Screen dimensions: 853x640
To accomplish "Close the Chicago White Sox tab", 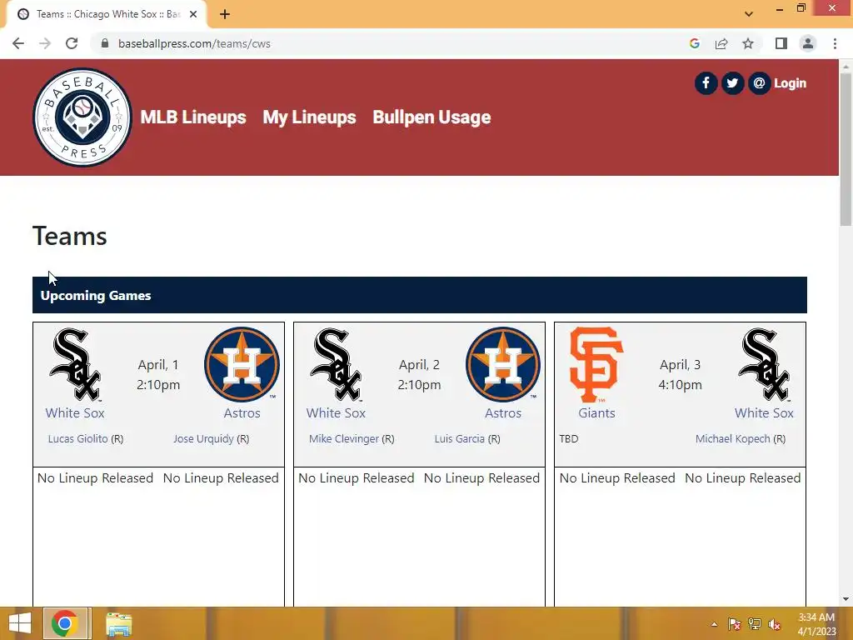I will pyautogui.click(x=193, y=14).
